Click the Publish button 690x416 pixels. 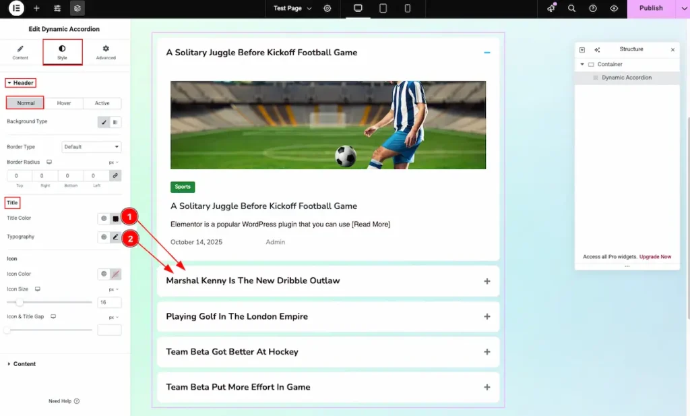click(x=651, y=9)
